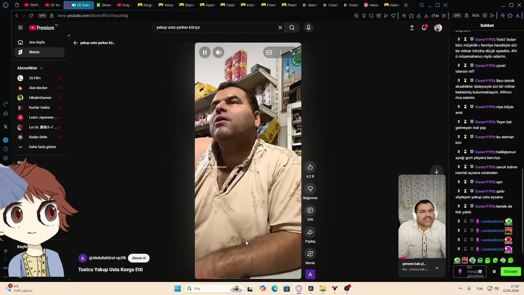The width and height of the screenshot is (524, 295).
Task: Click the magnifier search button in YouTube
Action: tap(292, 27)
